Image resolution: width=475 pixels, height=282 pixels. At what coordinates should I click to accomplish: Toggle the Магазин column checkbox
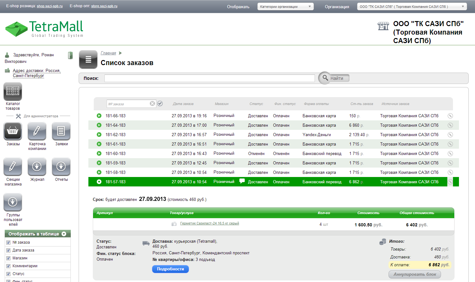(8, 258)
